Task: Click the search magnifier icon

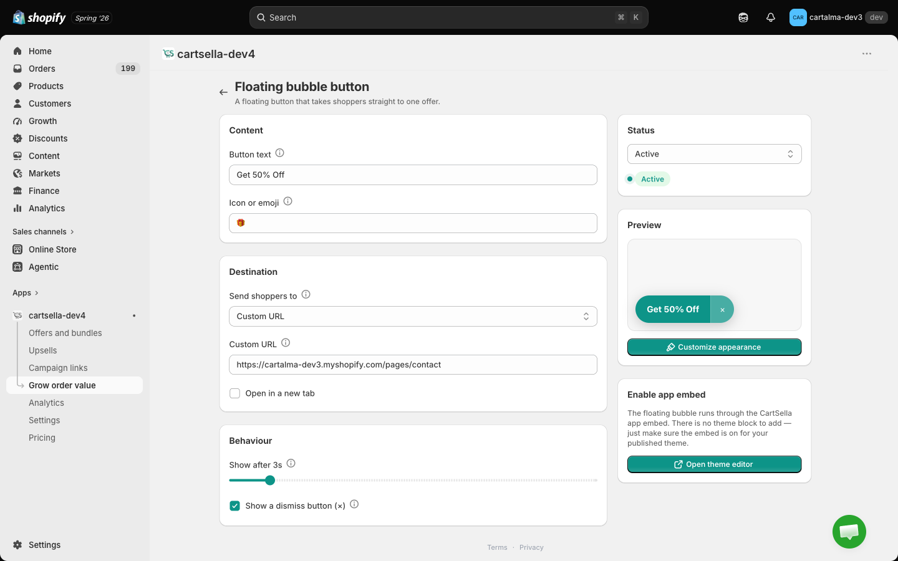Action: pos(261,17)
